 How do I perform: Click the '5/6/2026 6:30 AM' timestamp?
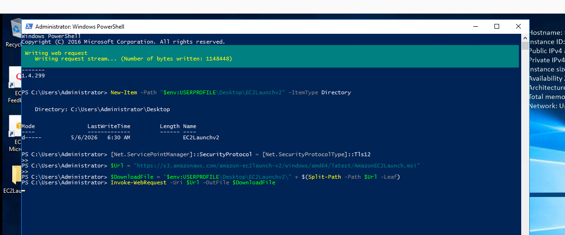pyautogui.click(x=101, y=137)
